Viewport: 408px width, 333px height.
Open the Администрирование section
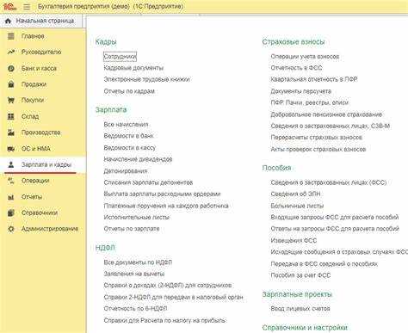coord(50,229)
